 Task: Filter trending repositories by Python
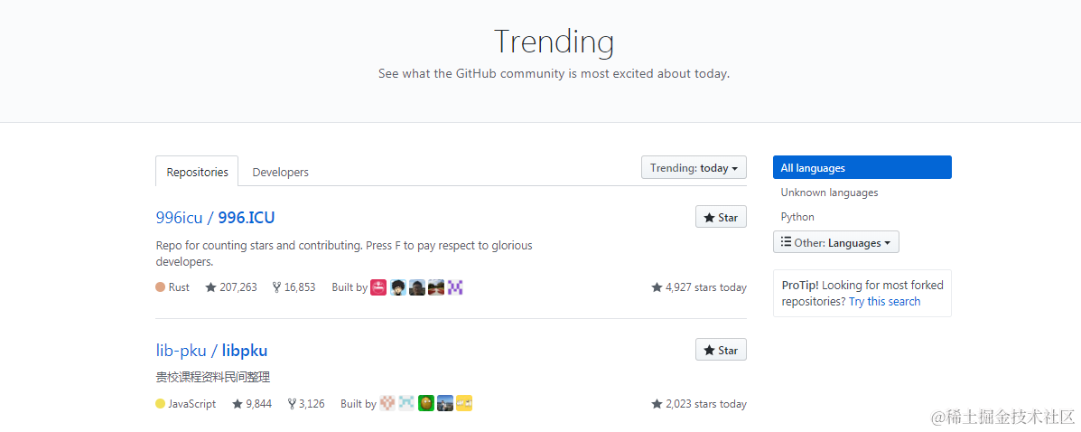[797, 217]
